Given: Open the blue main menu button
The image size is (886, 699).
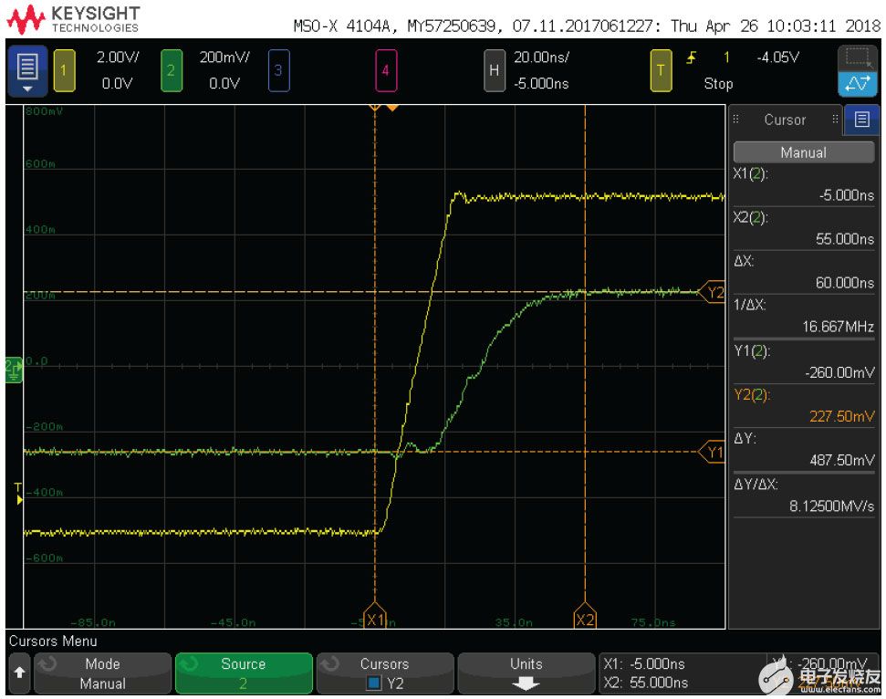Looking at the screenshot, I should coord(27,70).
